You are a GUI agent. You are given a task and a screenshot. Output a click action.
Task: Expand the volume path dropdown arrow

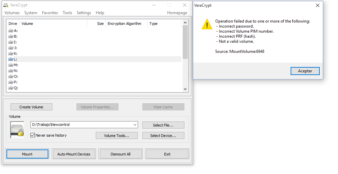click(135, 125)
